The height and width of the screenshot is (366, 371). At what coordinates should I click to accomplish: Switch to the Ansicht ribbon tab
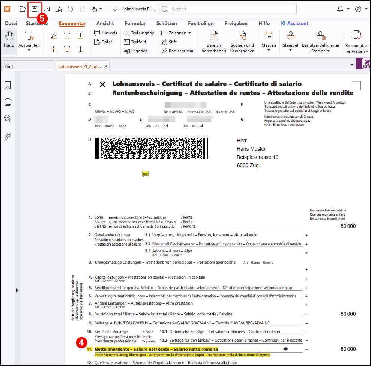tap(105, 23)
